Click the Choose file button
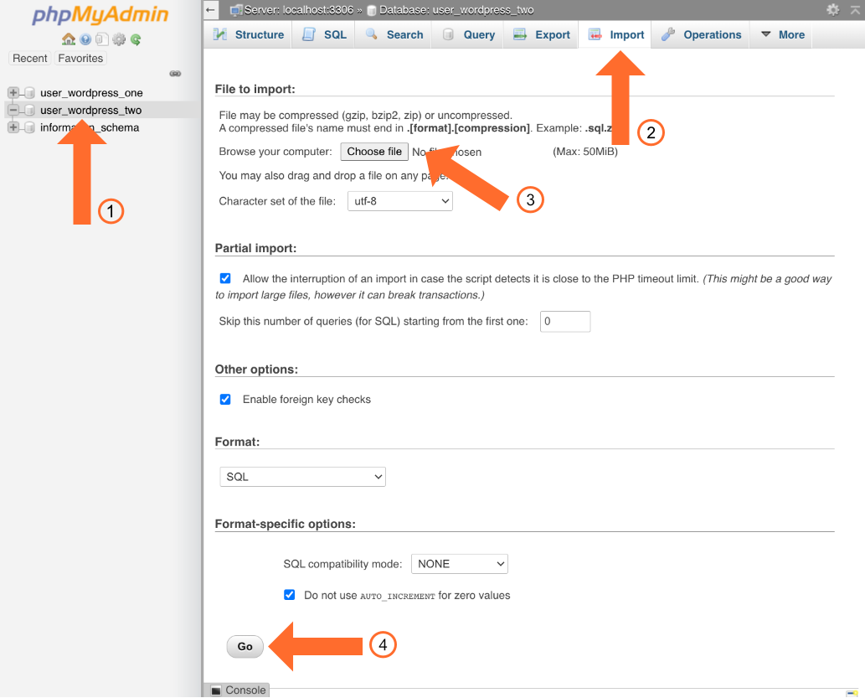865x698 pixels. tap(374, 152)
